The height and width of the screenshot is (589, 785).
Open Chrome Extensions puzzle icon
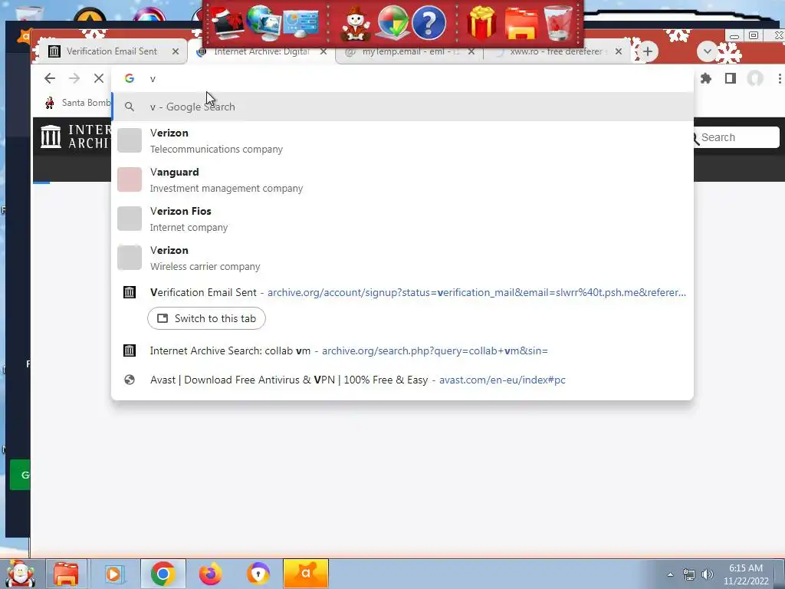tap(706, 78)
